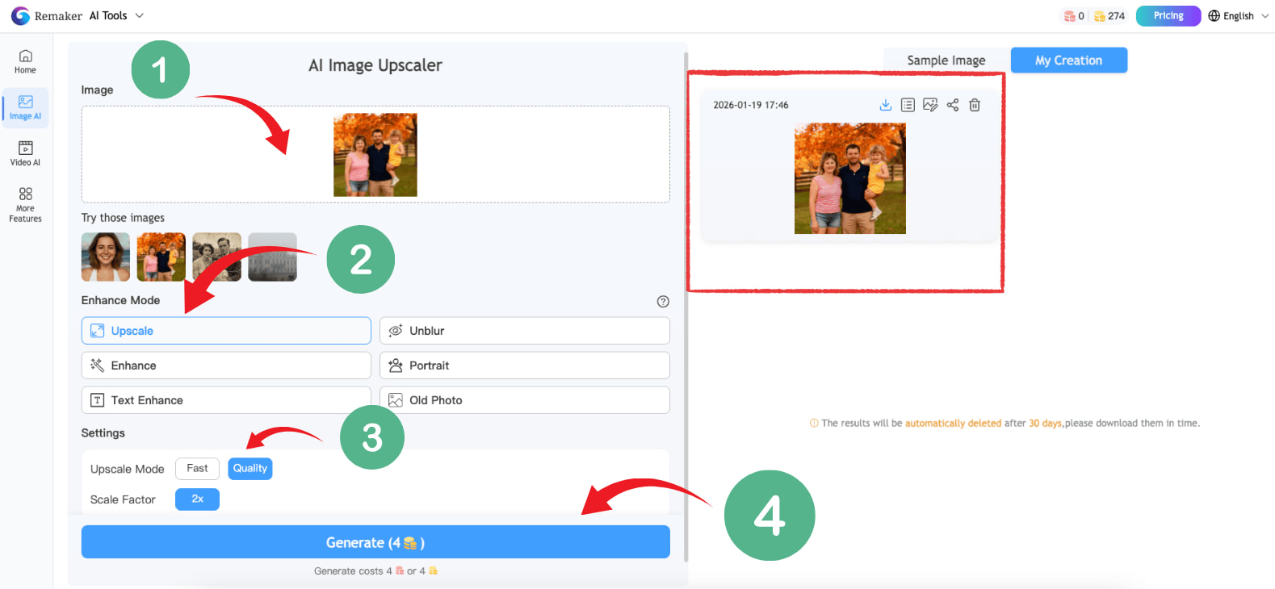Choose the 2x Scale Factor

pyautogui.click(x=197, y=499)
